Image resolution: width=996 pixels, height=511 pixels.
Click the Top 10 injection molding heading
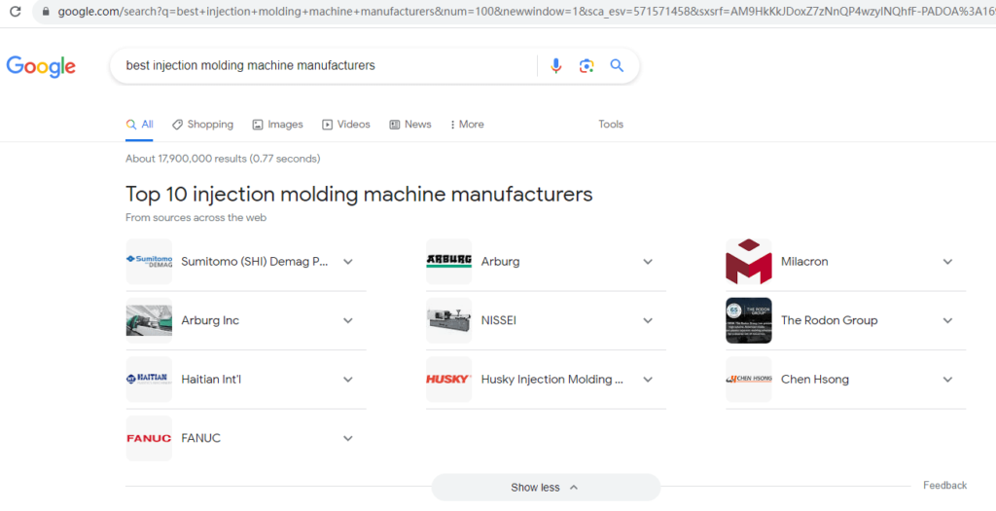click(359, 194)
